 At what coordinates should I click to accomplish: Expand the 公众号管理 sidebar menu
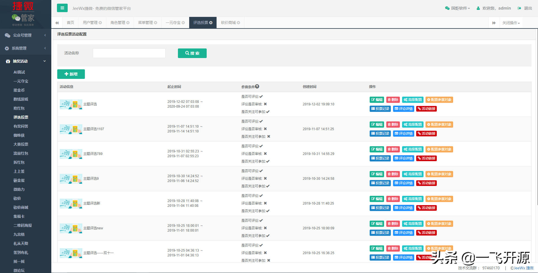pyautogui.click(x=25, y=35)
